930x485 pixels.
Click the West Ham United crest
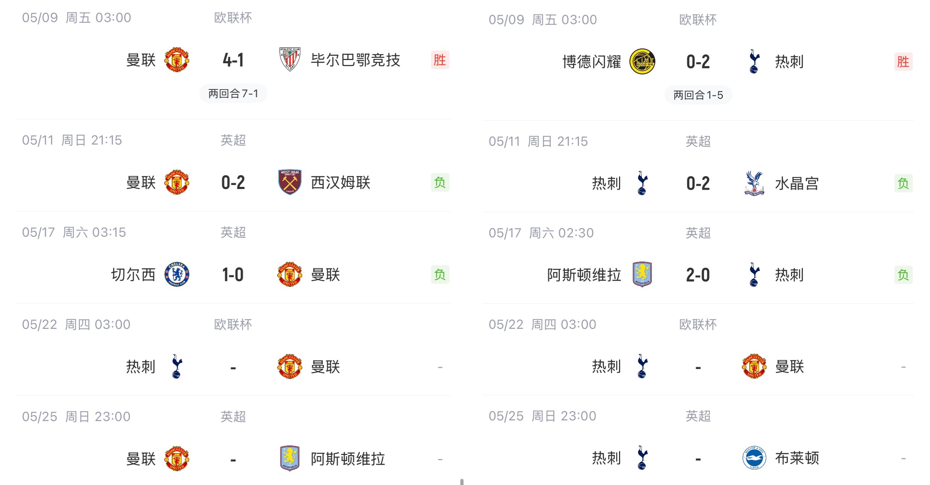290,183
